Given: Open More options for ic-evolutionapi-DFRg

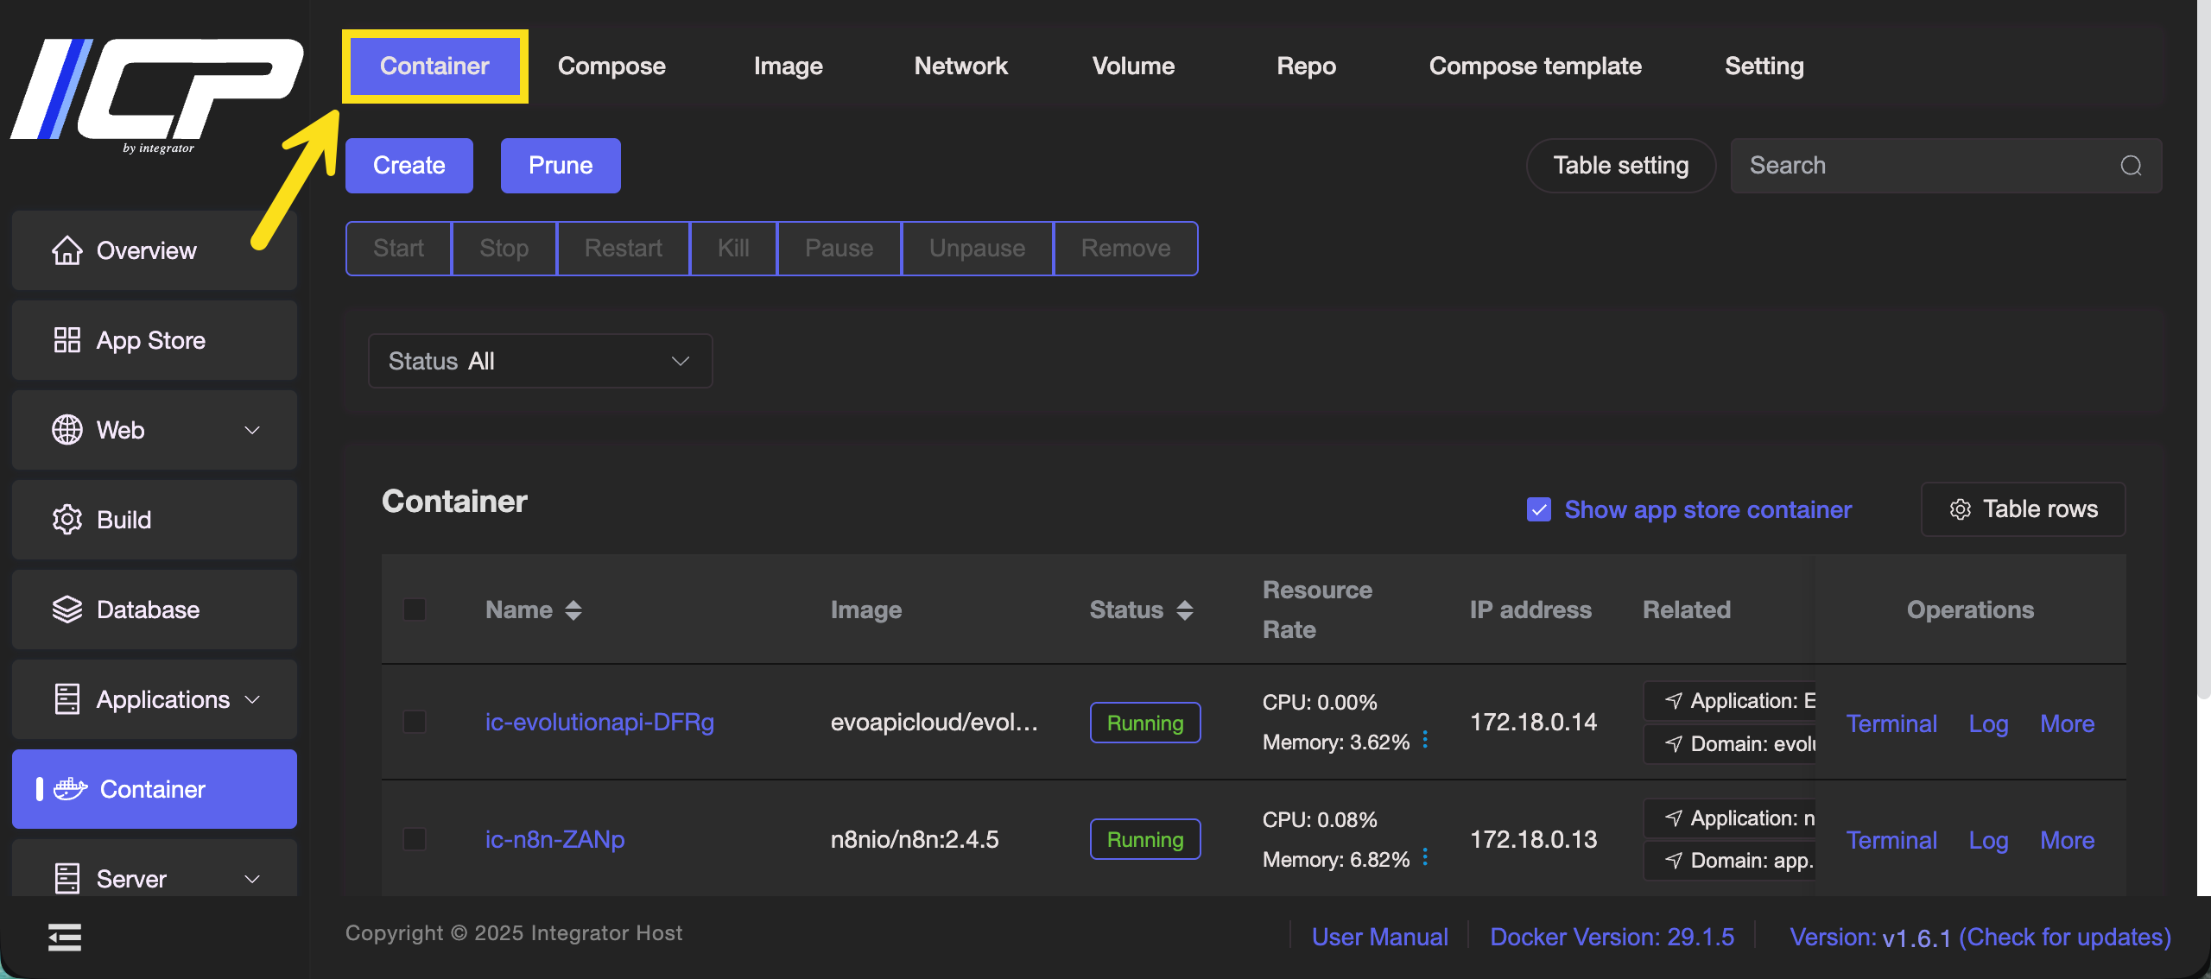Looking at the screenshot, I should [x=2067, y=723].
